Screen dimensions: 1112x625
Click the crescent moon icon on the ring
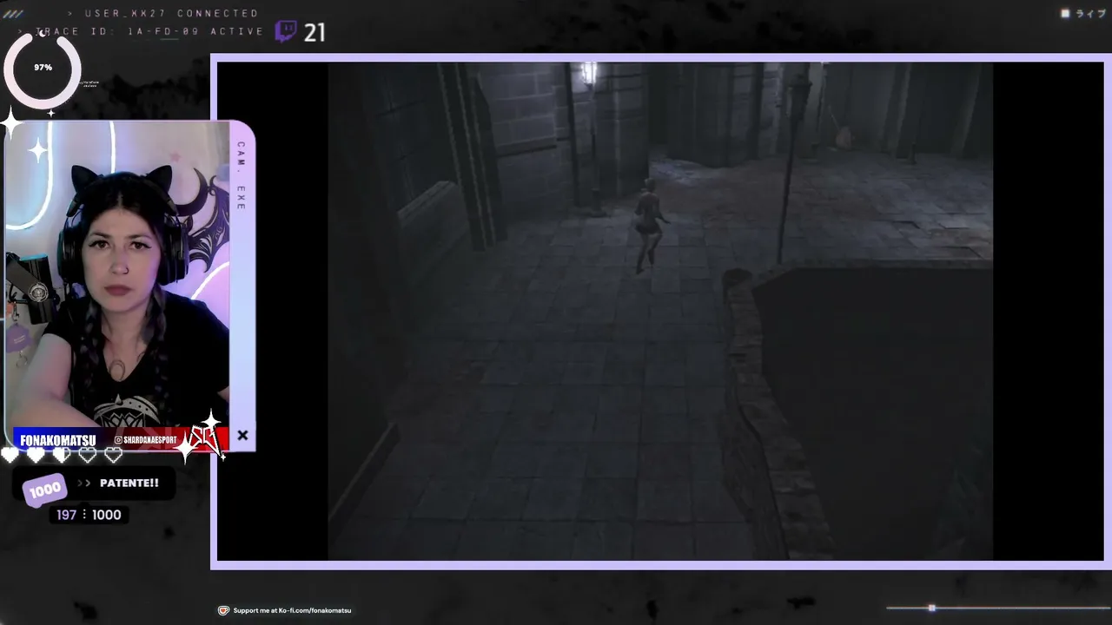tap(41, 34)
